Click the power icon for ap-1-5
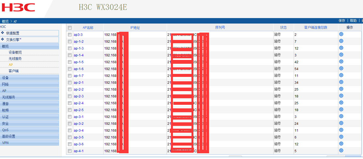 point(341,62)
